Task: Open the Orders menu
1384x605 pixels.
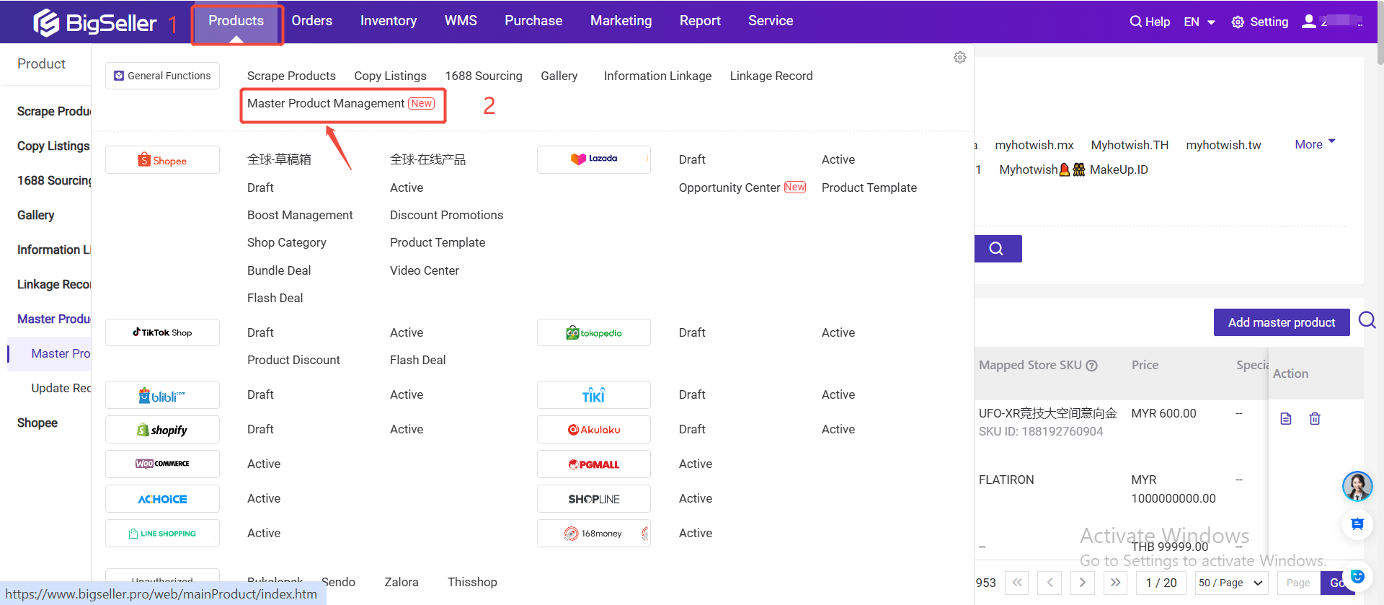Action: coord(311,21)
